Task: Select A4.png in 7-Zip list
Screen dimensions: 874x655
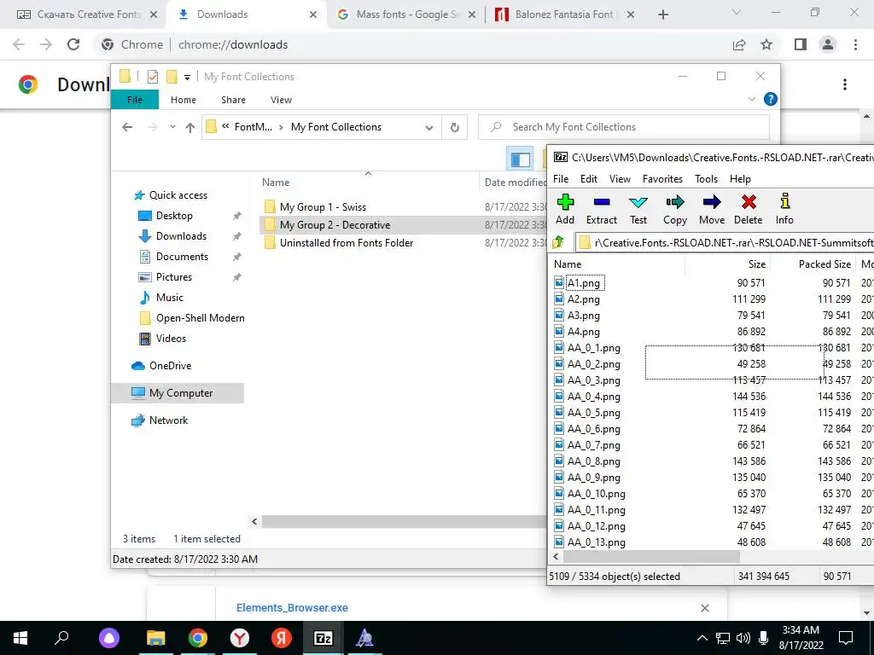Action: 584,332
